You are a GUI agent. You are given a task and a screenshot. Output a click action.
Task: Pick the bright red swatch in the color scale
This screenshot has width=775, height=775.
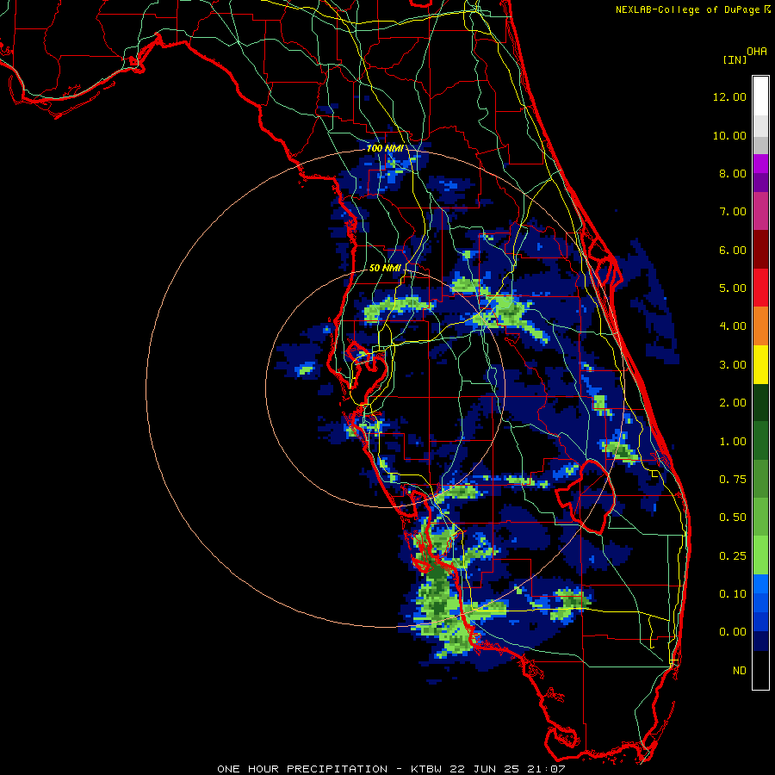760,288
